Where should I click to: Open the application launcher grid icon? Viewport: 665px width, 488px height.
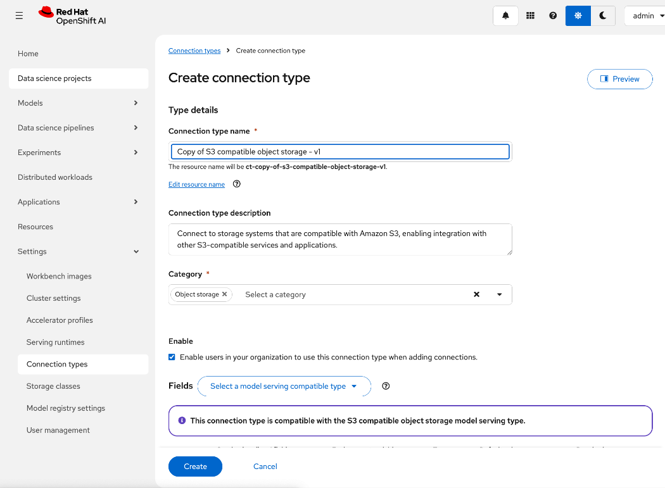point(531,16)
